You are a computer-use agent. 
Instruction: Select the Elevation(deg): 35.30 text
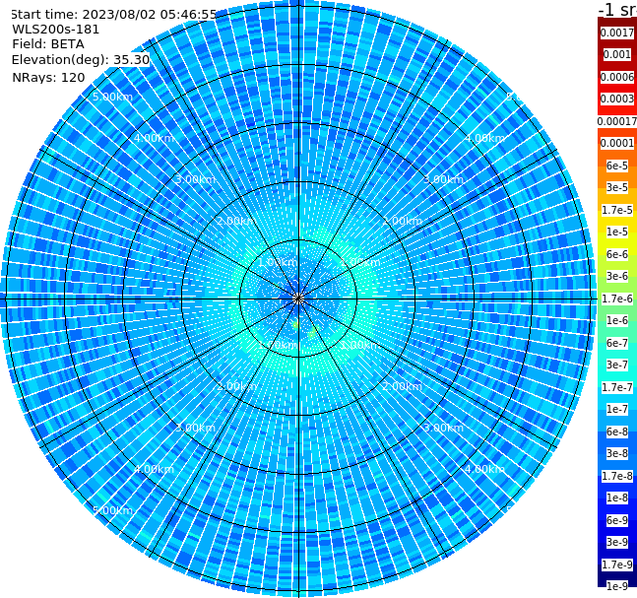(x=81, y=60)
